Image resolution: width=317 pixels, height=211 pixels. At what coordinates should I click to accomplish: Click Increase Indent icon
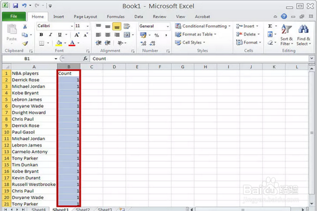pos(108,43)
